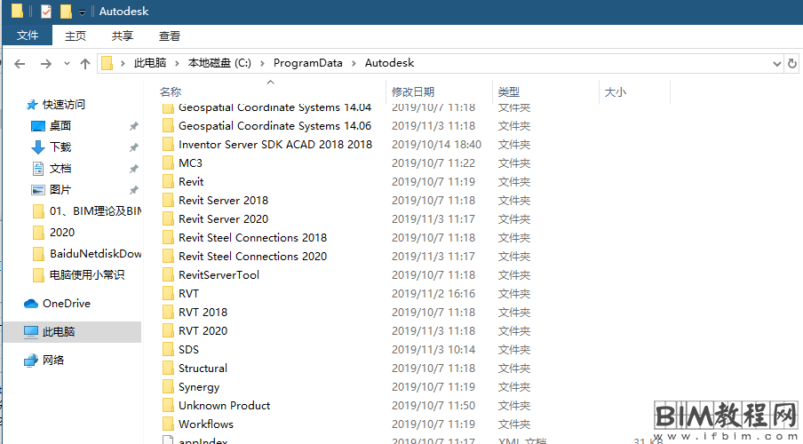Click the RevitServerTool folder icon
Viewport: 803px width, 444px height.
point(168,275)
